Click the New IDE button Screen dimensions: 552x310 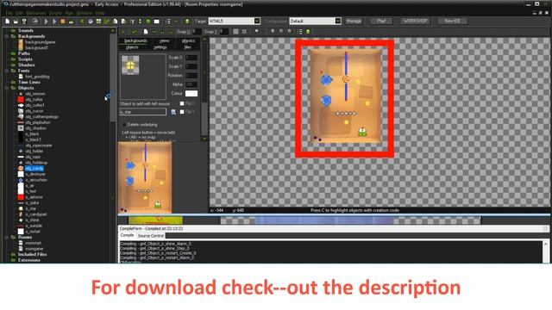tap(452, 21)
